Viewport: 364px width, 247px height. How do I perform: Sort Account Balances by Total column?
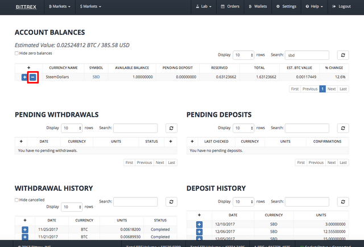coord(259,68)
